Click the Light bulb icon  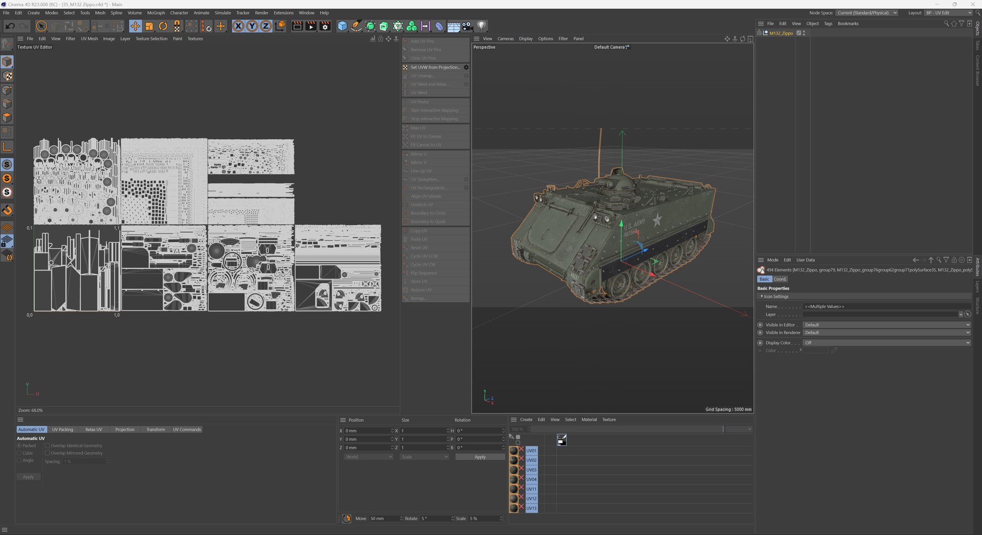click(481, 26)
